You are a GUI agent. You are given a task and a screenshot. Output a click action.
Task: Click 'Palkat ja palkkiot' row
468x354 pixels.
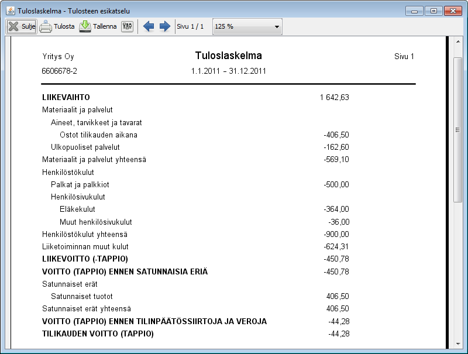tap(80, 184)
